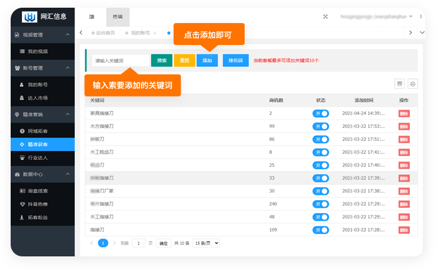Toggle status switch for 家具指接刀

(x=320, y=113)
